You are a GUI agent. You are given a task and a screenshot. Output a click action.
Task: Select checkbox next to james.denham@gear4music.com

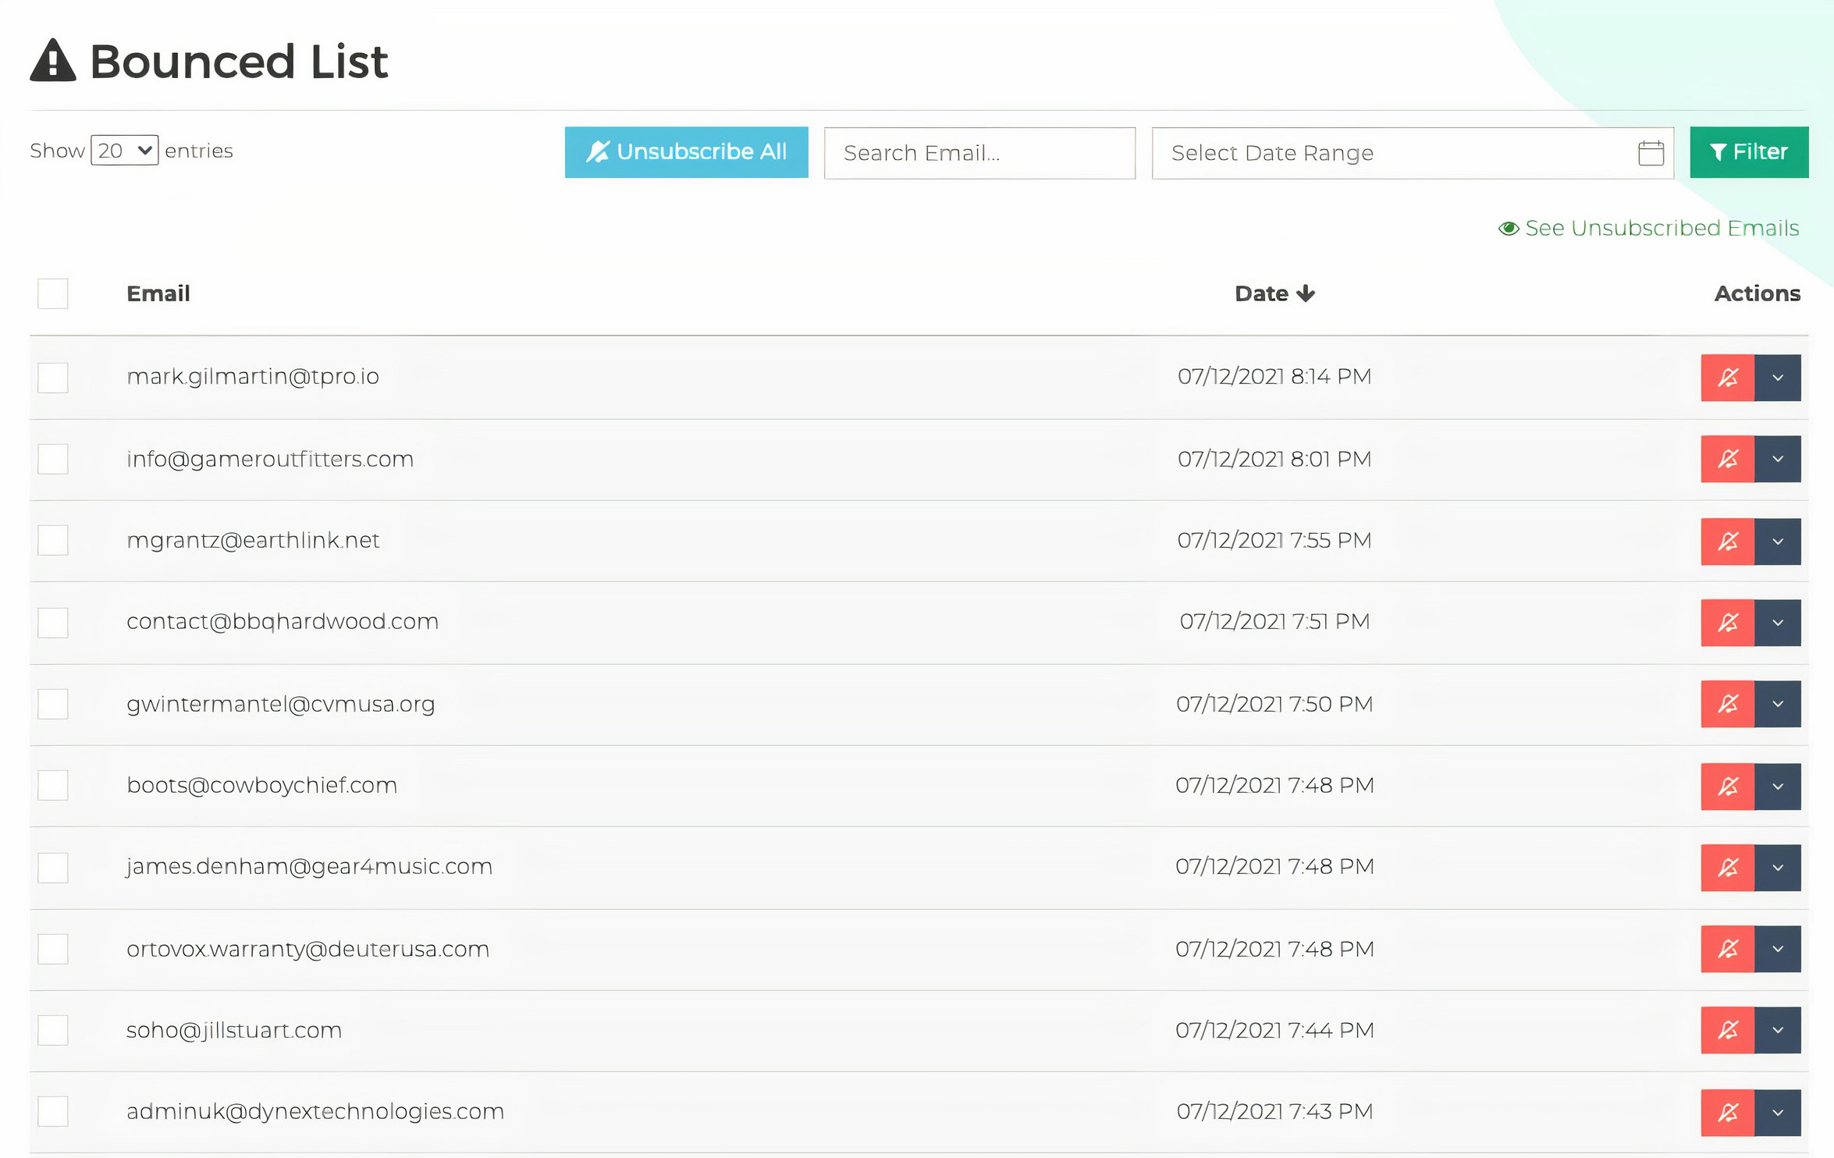click(53, 868)
